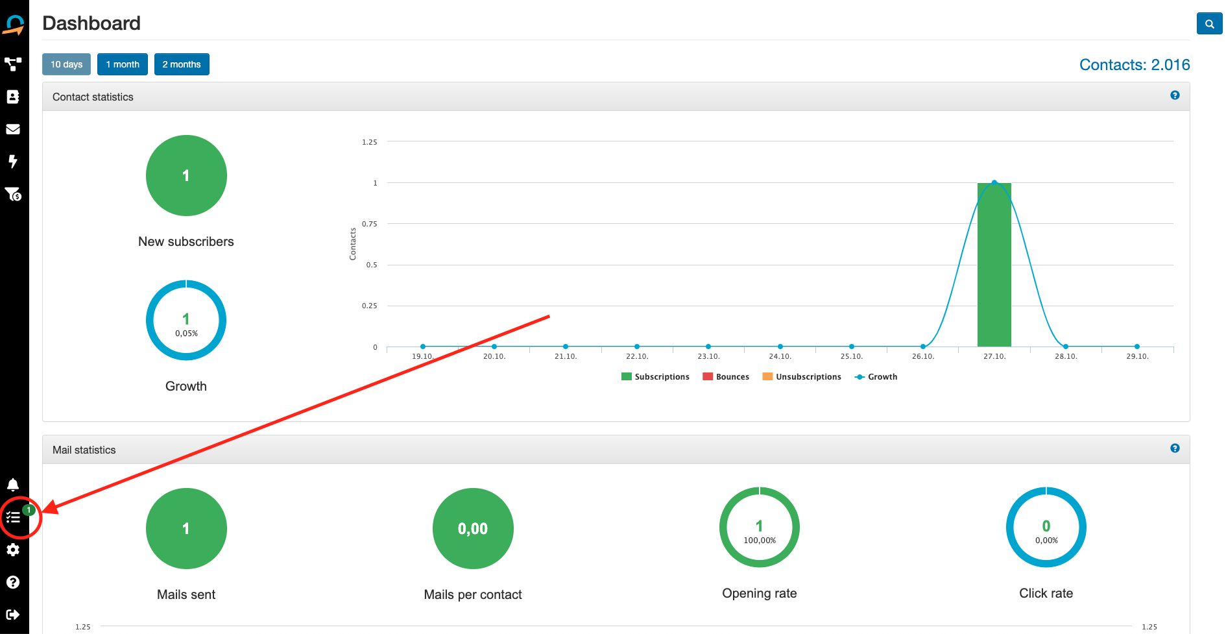Select the 1 month time range
Viewport: 1226px width, 634px height.
(x=123, y=64)
